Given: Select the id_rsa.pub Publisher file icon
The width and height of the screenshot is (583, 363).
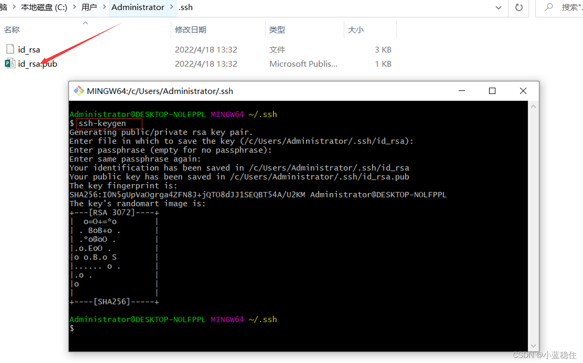Looking at the screenshot, I should 10,64.
